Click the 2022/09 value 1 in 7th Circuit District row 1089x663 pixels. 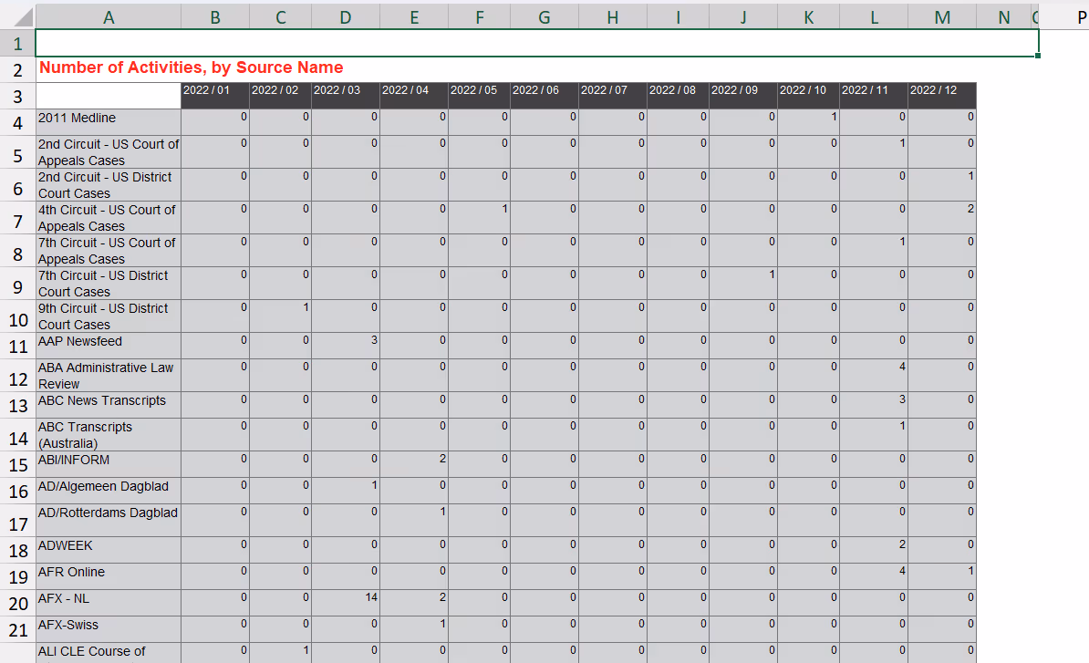[x=743, y=284]
